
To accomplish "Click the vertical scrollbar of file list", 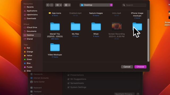I will tap(148, 40).
